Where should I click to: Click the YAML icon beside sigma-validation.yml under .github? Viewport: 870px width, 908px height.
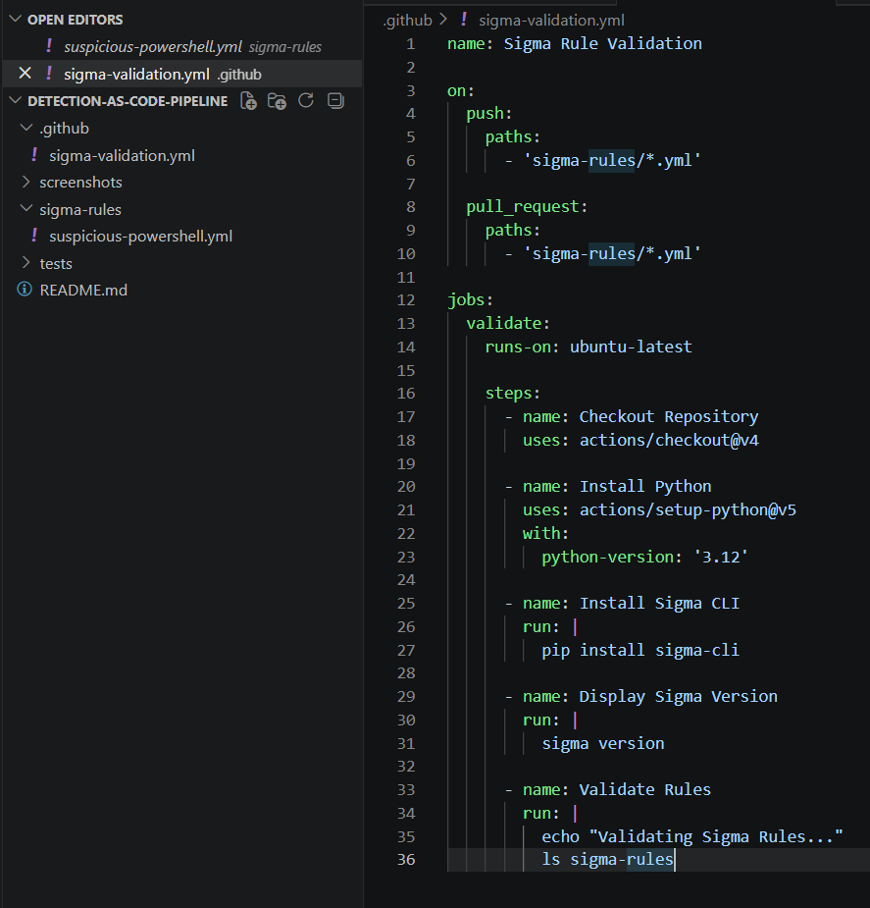[x=34, y=155]
